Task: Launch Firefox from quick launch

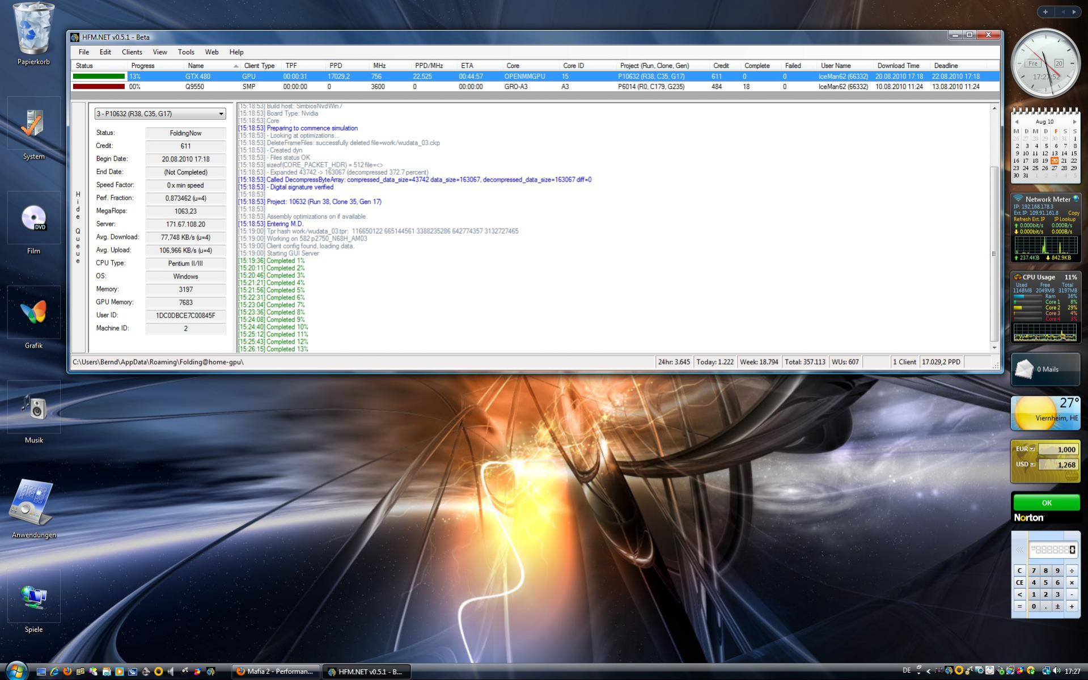Action: pyautogui.click(x=67, y=671)
